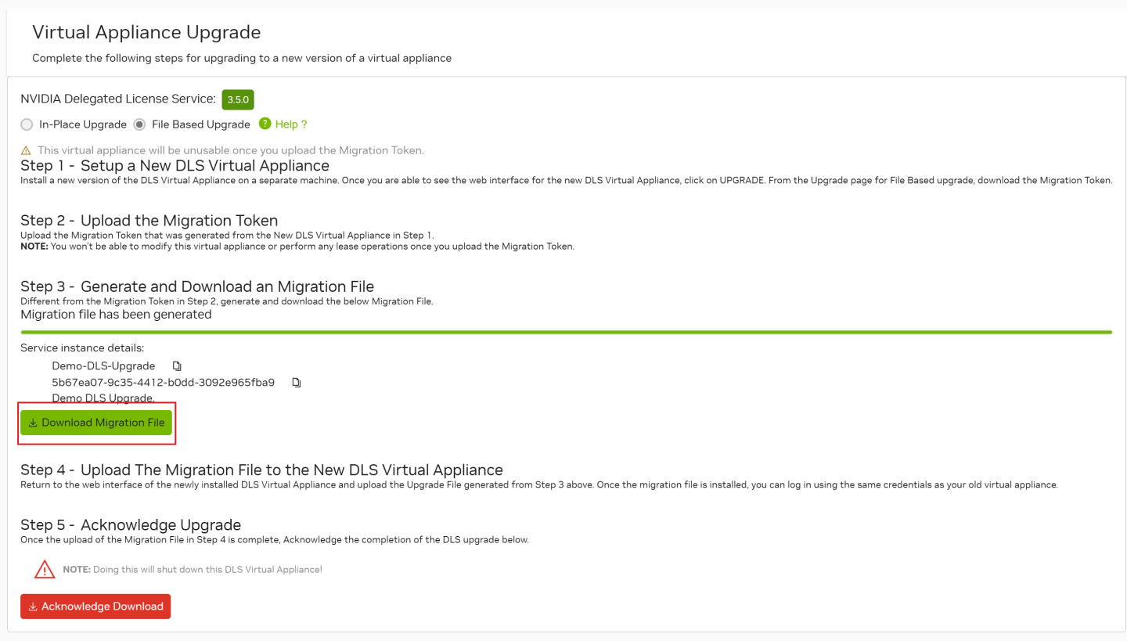Click the Step 2 Upload the Migration Token heading
The image size is (1127, 641).
click(149, 221)
